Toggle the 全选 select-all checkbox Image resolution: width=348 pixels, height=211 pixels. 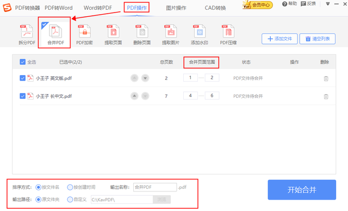point(22,62)
